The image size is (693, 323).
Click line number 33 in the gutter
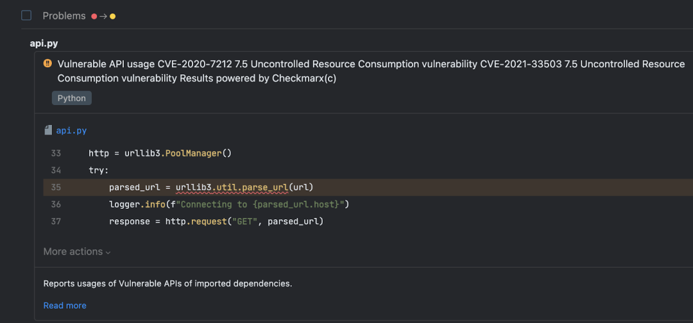click(56, 153)
